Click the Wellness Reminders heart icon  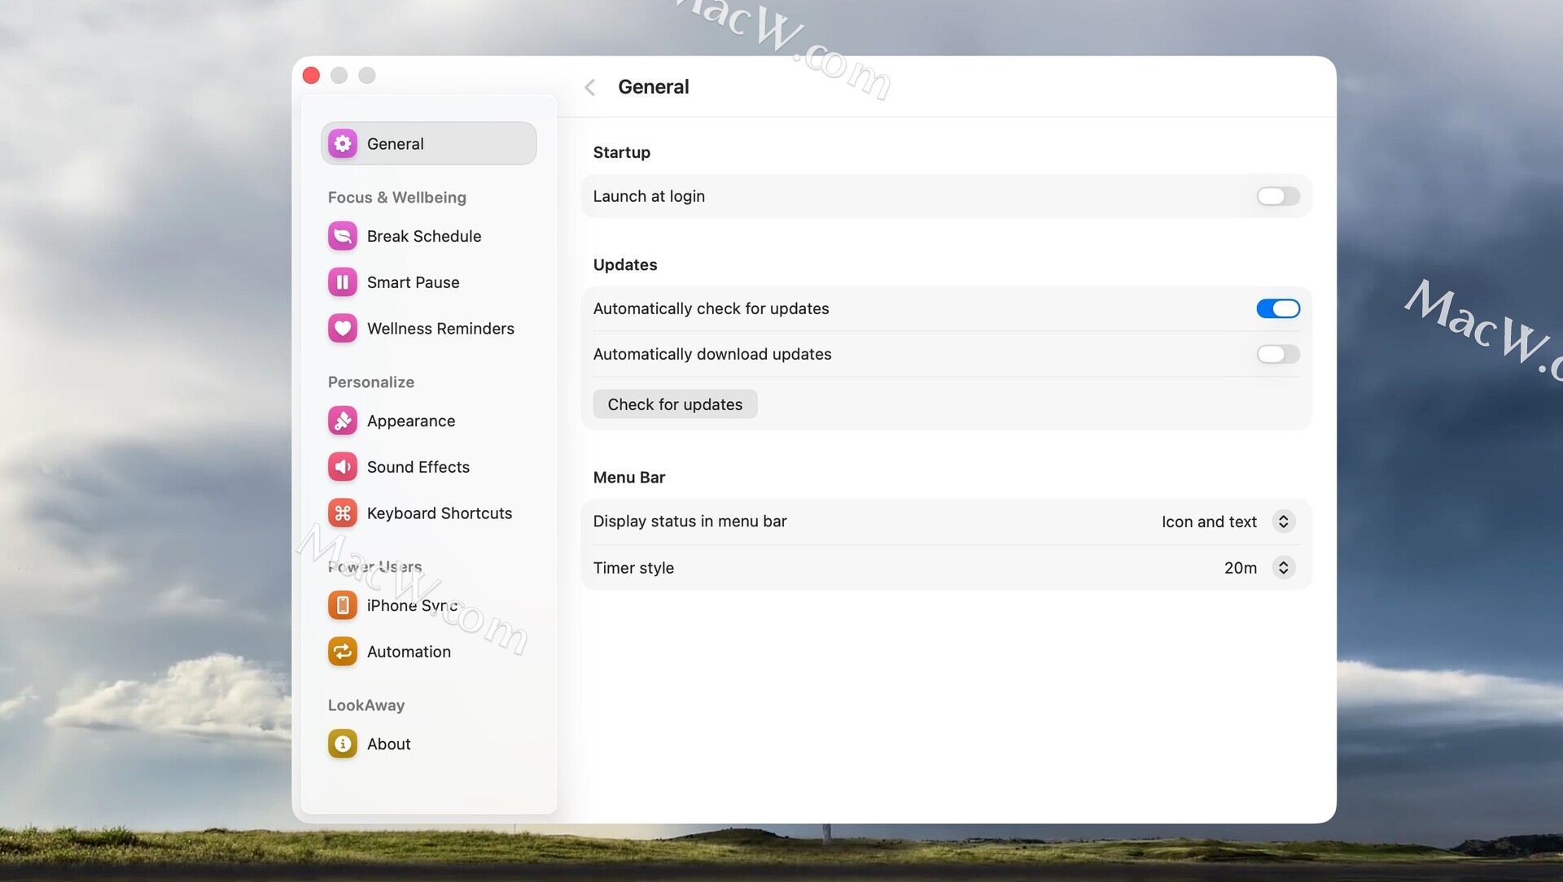tap(342, 329)
